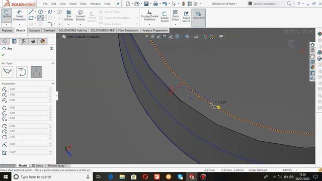Choose 3 Point Arc type
Image resolution: width=322 pixels, height=181 pixels.
tap(37, 72)
